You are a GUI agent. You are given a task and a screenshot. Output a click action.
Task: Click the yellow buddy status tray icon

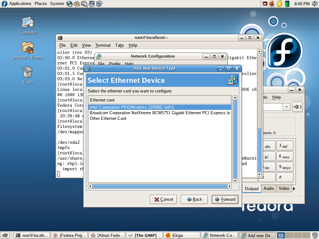(272, 4)
